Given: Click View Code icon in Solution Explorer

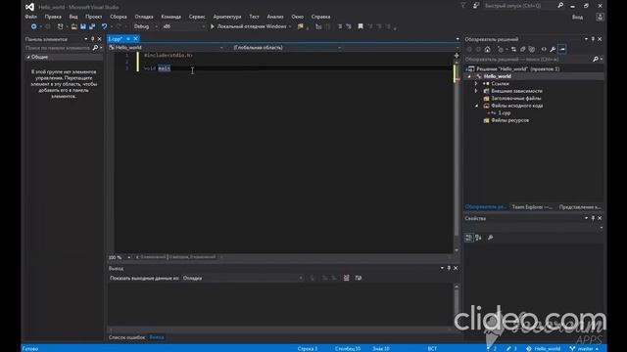Looking at the screenshot, I should [544, 49].
